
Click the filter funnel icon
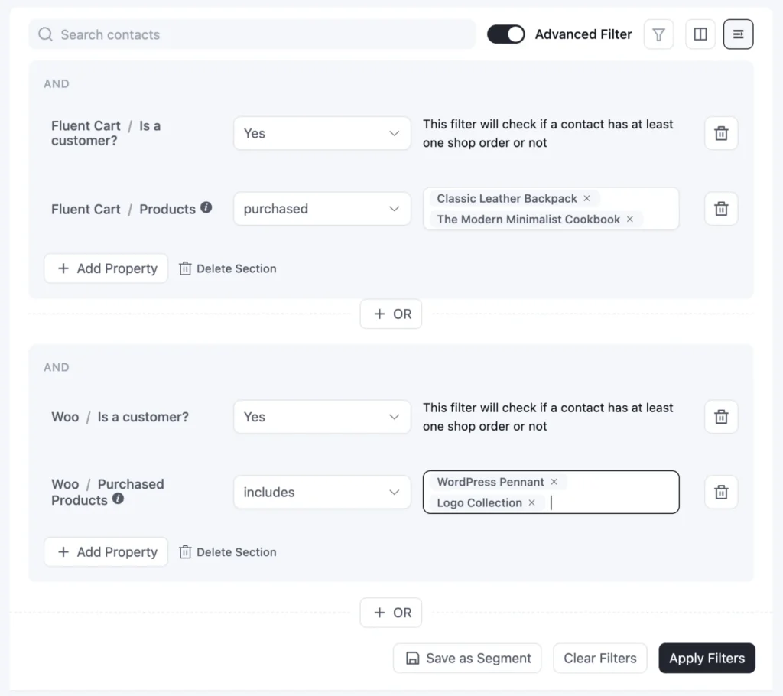tap(658, 34)
